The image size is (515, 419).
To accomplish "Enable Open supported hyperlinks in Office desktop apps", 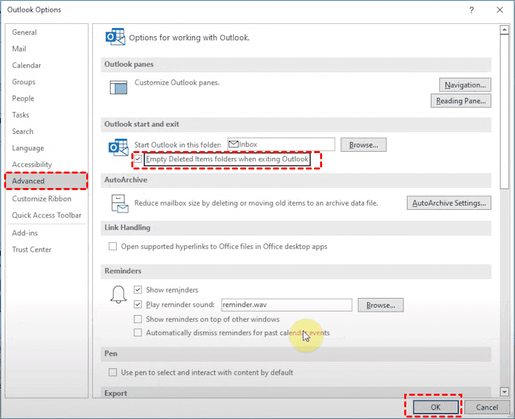I will point(113,246).
